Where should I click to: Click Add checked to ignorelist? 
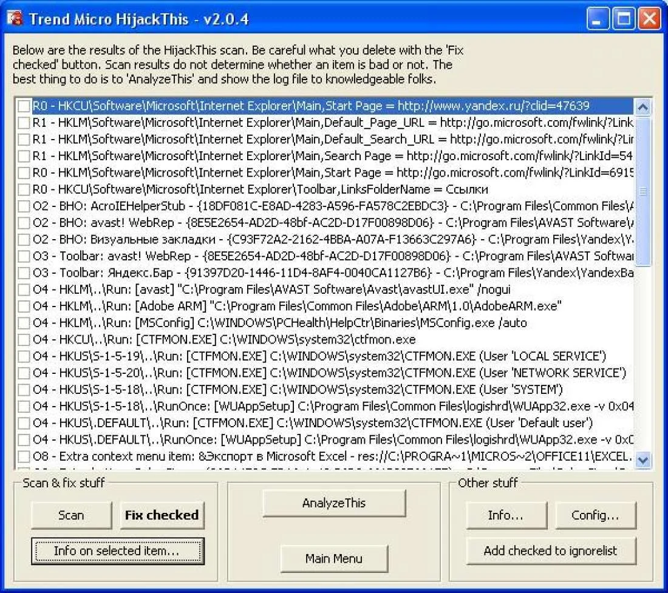(551, 551)
